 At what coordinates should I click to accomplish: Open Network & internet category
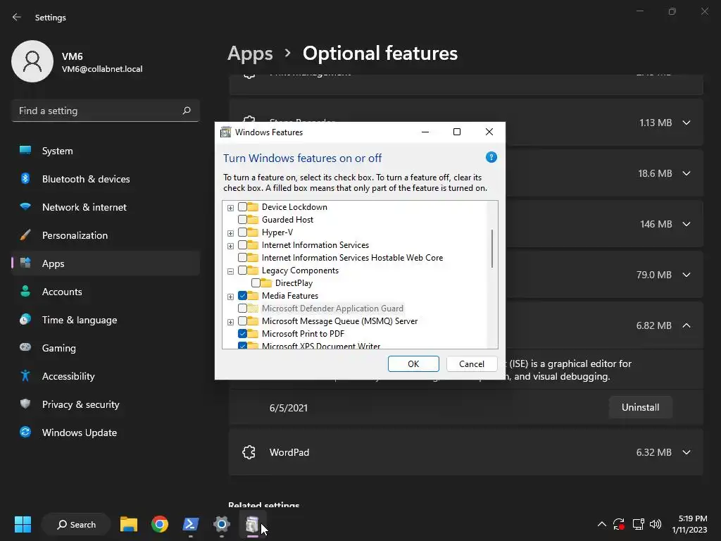pos(106,207)
